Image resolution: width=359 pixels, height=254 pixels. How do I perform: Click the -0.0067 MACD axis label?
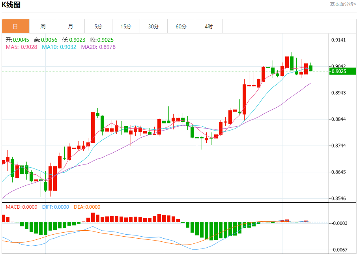339,250
